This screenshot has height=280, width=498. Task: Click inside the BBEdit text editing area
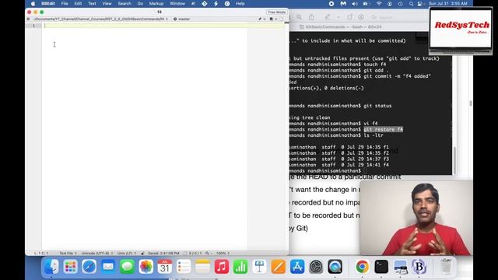145,137
